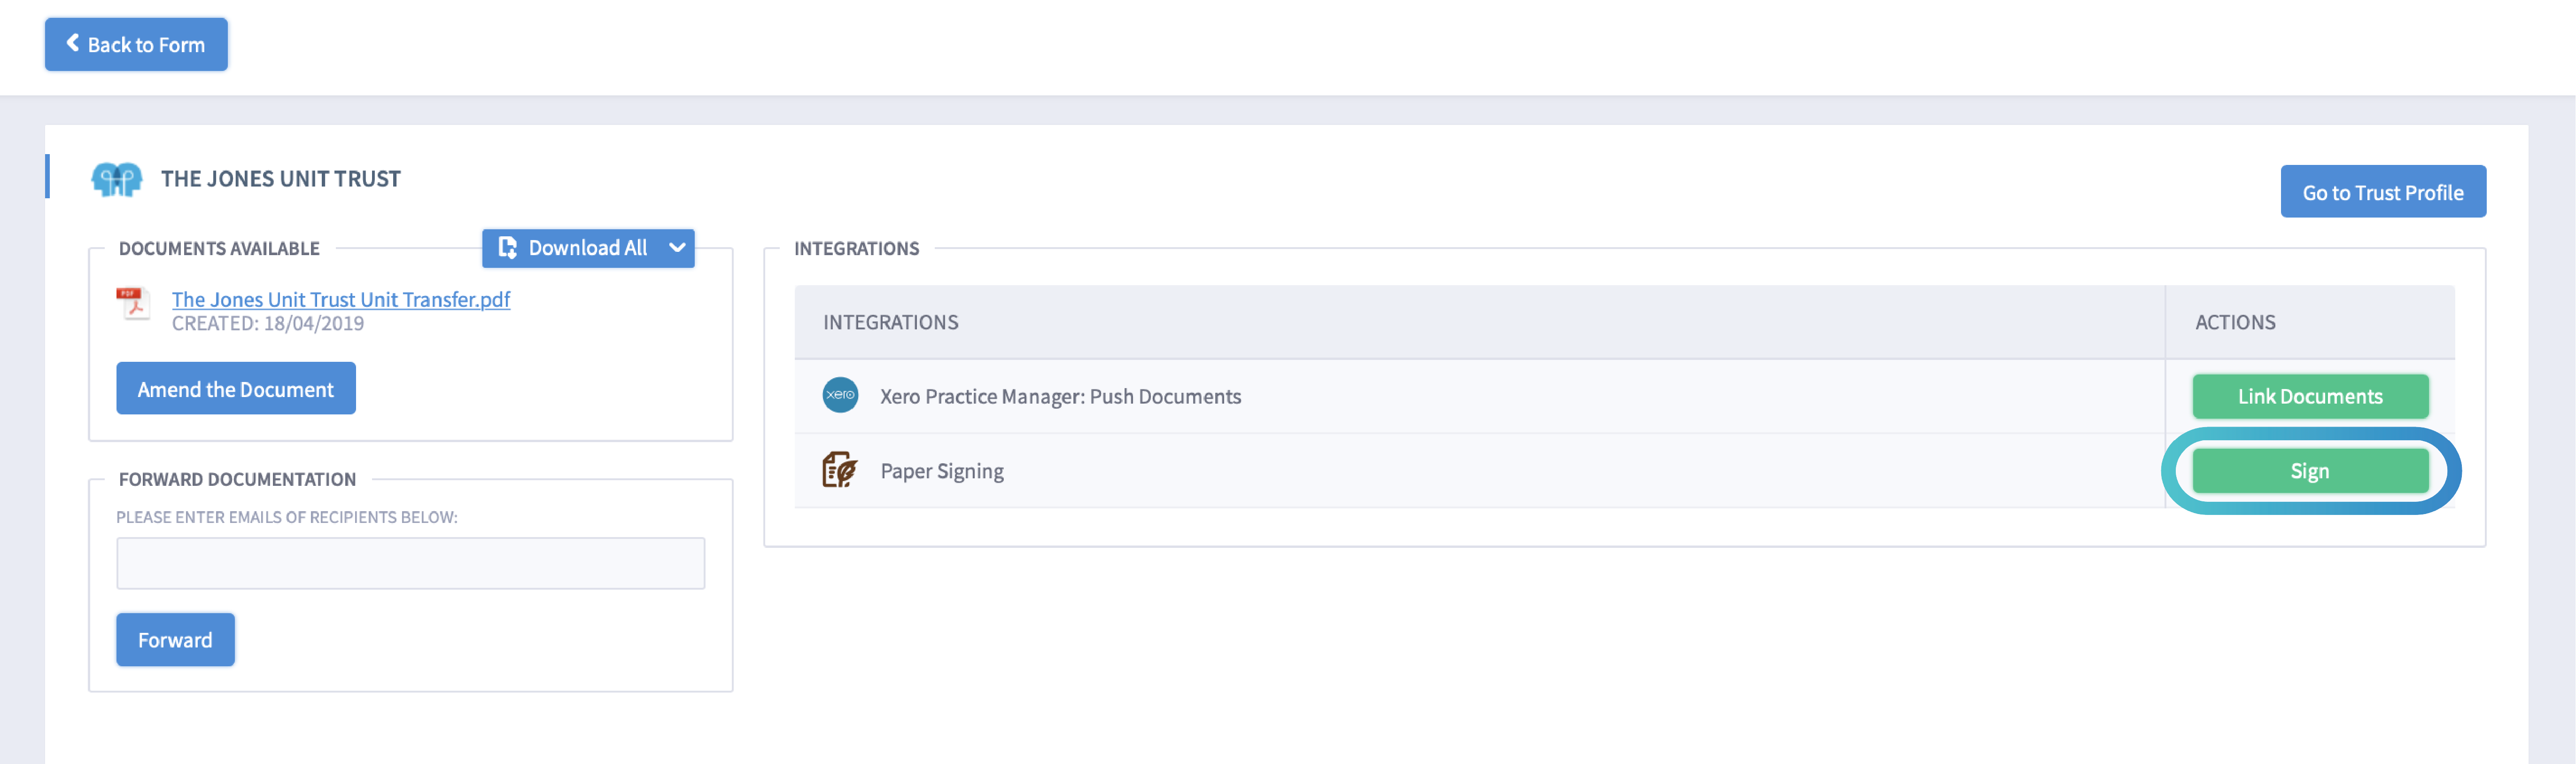This screenshot has width=2576, height=764.
Task: Click Link Documents for Xero Practice Manager
Action: pos(2310,396)
